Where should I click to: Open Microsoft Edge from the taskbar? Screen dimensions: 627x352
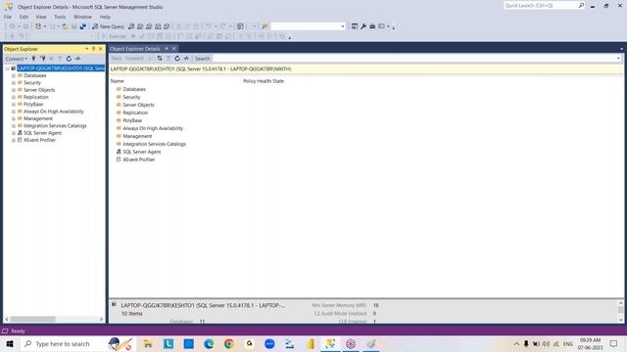[209, 343]
